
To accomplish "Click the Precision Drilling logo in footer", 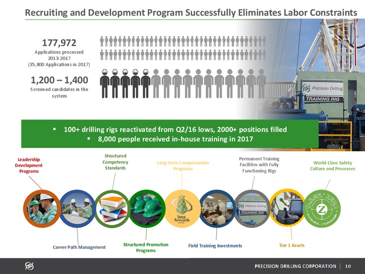I will [x=30, y=266].
